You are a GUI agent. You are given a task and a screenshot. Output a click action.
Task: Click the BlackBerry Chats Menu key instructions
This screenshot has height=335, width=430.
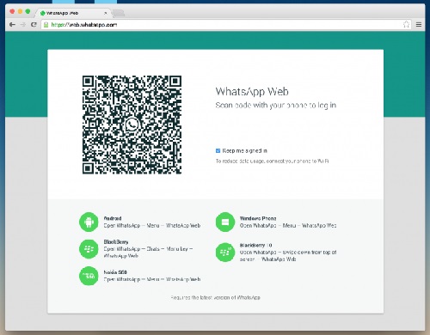click(148, 253)
